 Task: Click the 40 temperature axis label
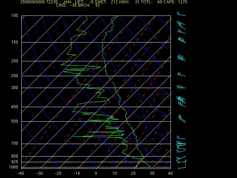pos(171,173)
